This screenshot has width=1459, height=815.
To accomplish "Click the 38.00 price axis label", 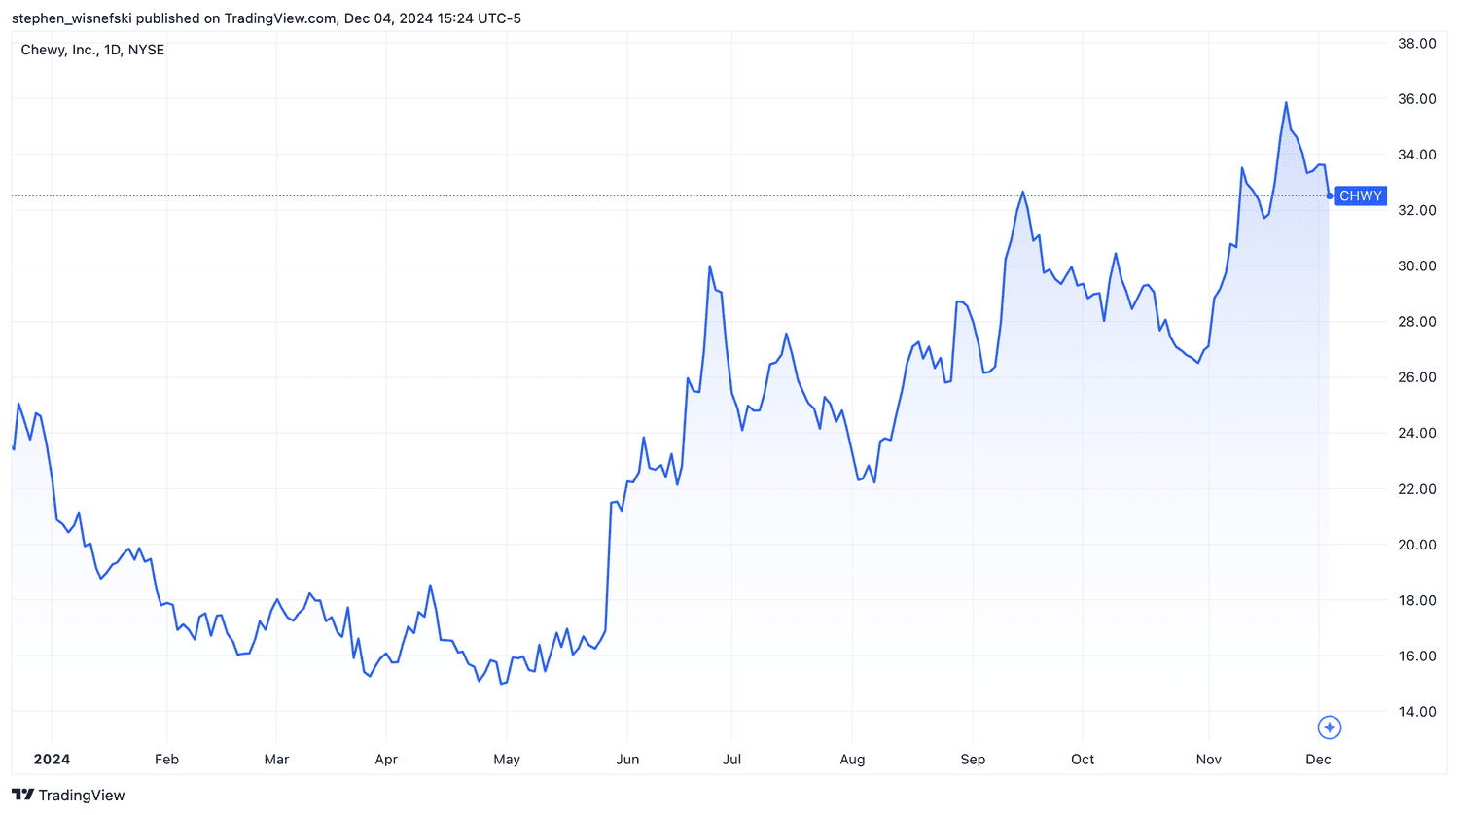I will click(1417, 43).
